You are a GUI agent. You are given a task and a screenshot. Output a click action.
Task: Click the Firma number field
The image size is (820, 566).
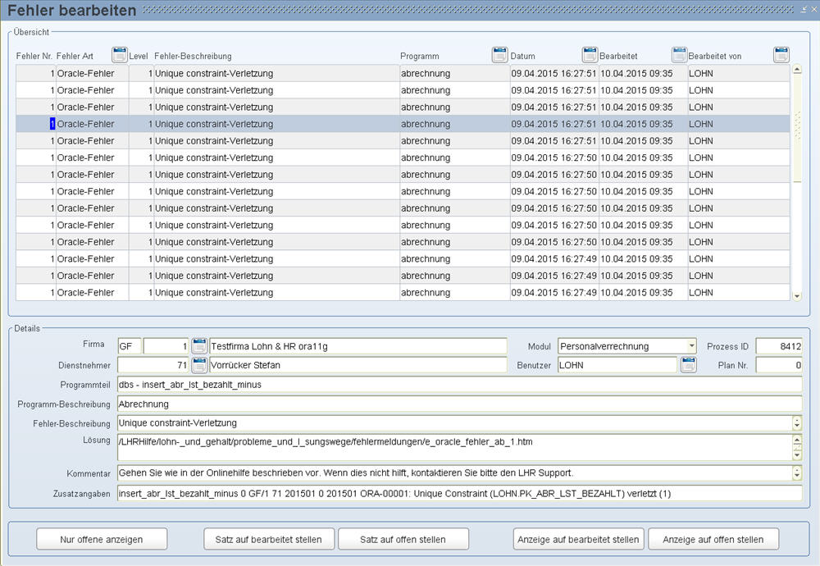click(166, 346)
